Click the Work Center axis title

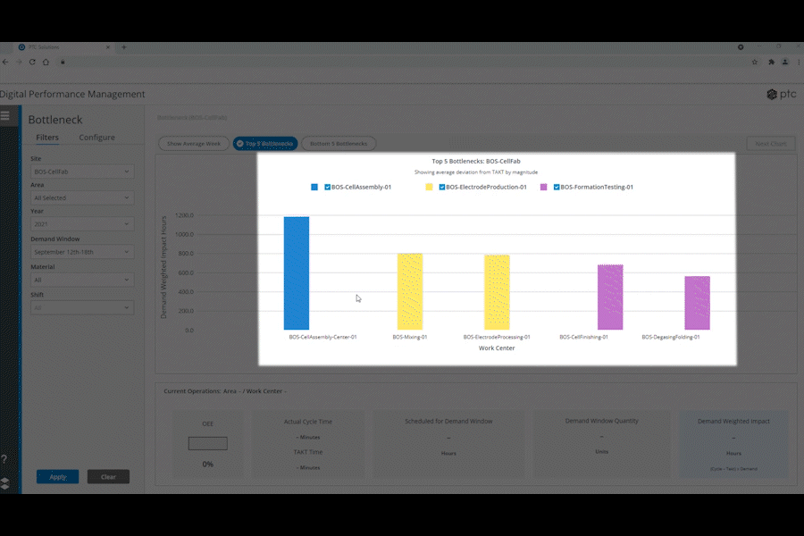tap(497, 348)
